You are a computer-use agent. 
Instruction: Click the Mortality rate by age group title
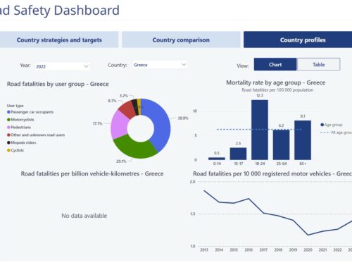[x=276, y=82]
